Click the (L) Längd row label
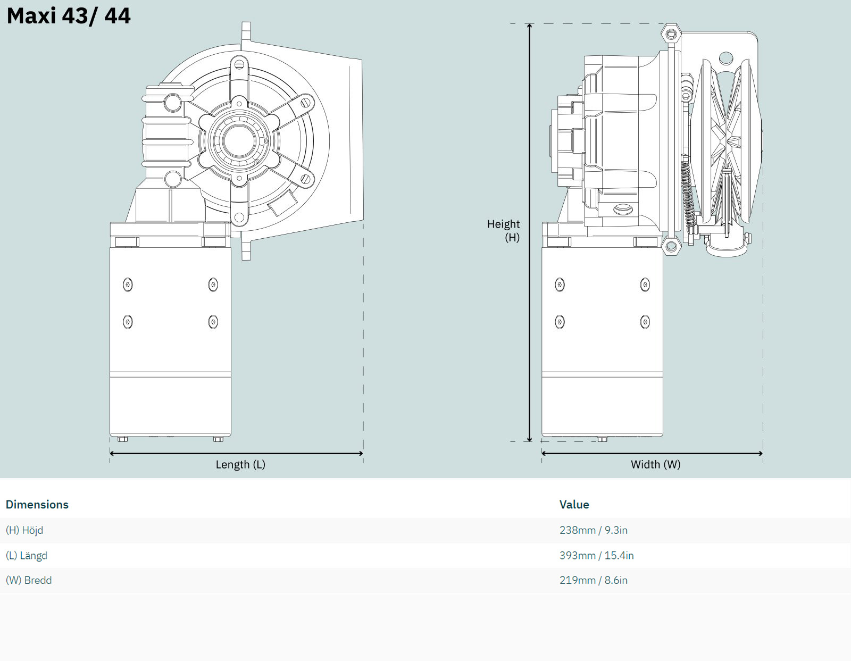Image resolution: width=851 pixels, height=661 pixels. 27,556
